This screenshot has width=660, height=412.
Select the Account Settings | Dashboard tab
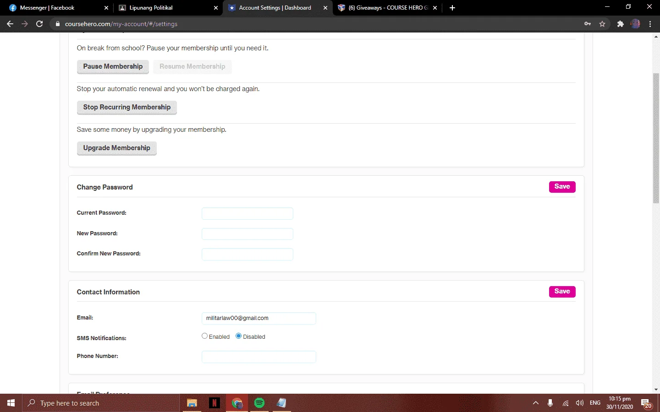277,8
